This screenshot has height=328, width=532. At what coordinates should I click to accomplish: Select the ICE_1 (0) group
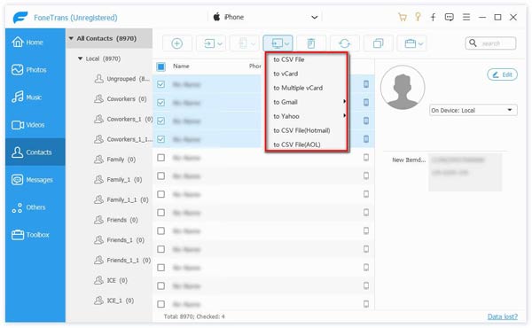113,301
